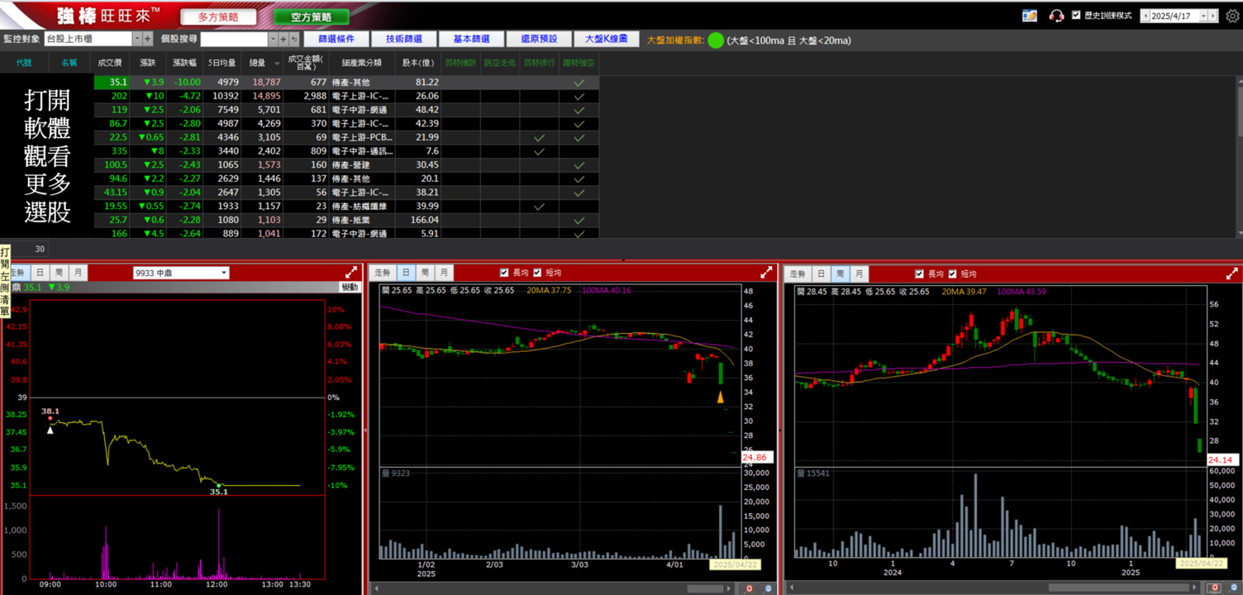Click the white triangle marker near 38.1

50,430
